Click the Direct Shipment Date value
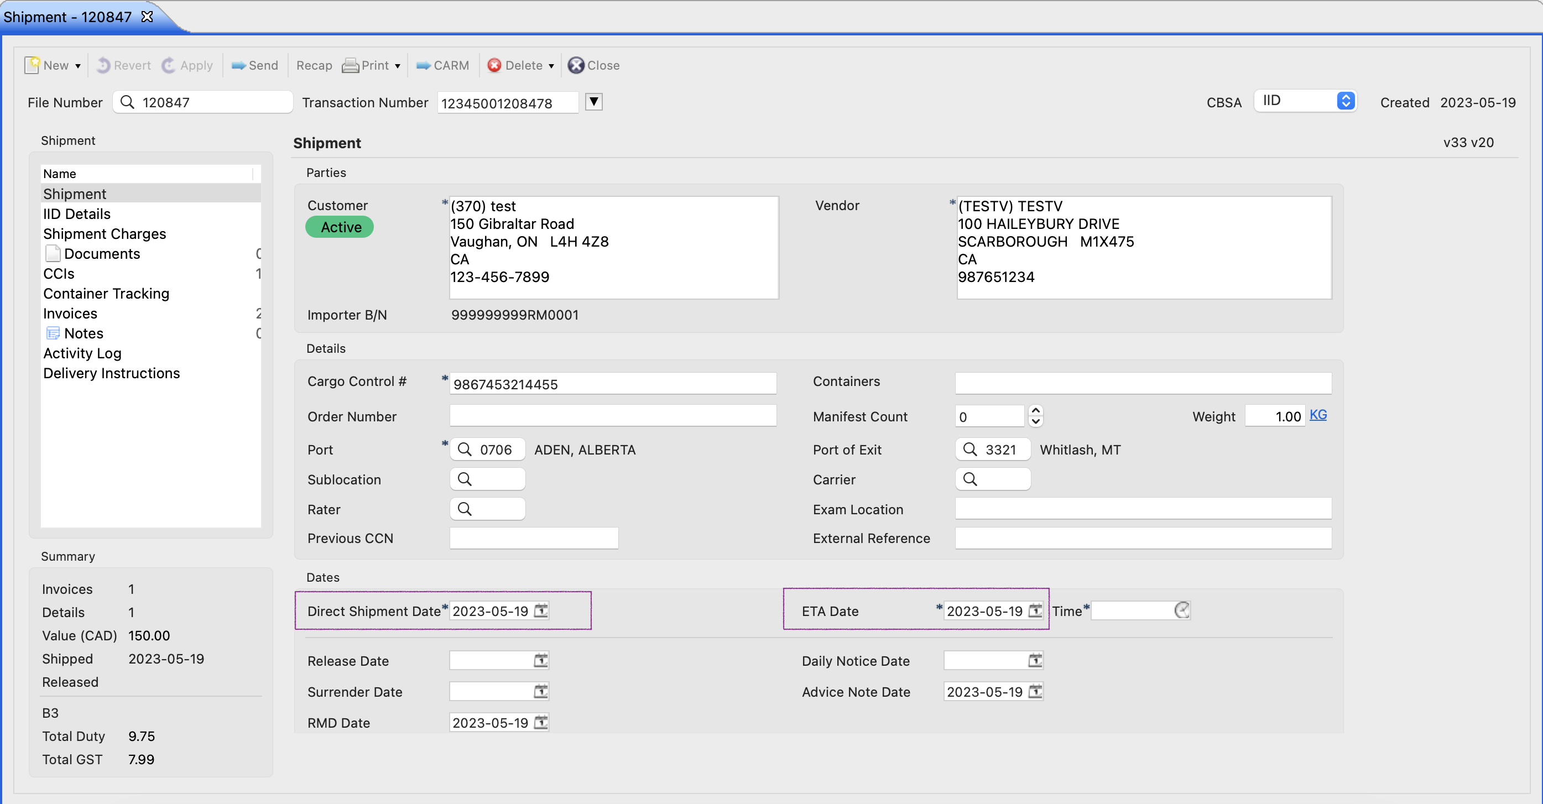The image size is (1543, 804). coord(491,610)
